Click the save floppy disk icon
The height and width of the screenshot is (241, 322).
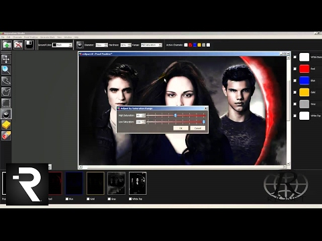click(29, 45)
